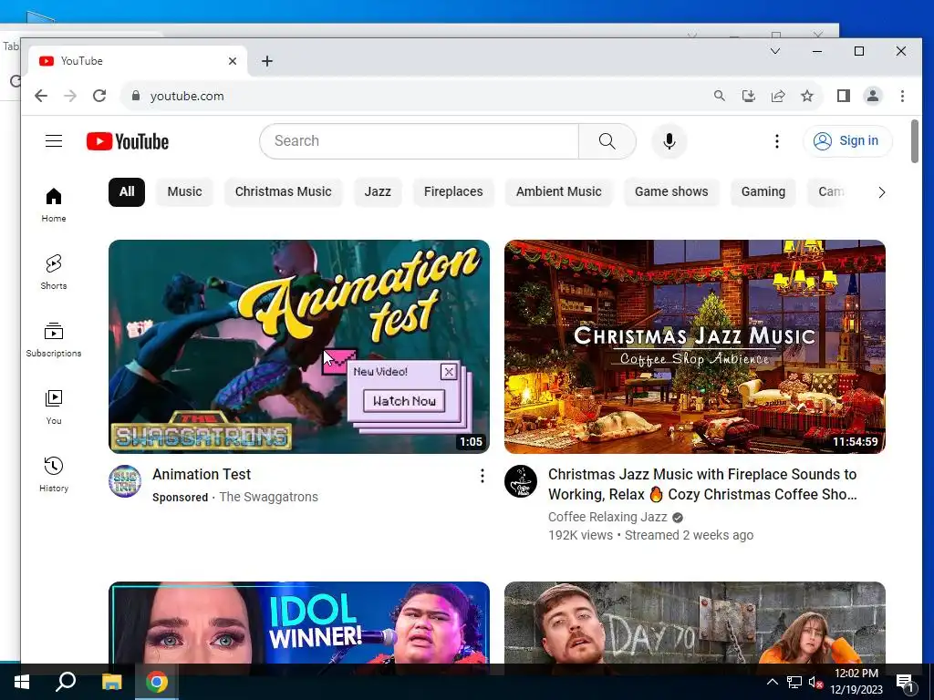Image resolution: width=934 pixels, height=700 pixels.
Task: Select the Jazz filter chip
Action: (x=378, y=191)
